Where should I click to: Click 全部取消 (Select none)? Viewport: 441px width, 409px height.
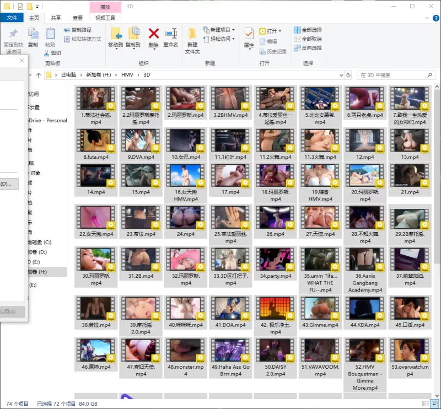[x=308, y=39]
